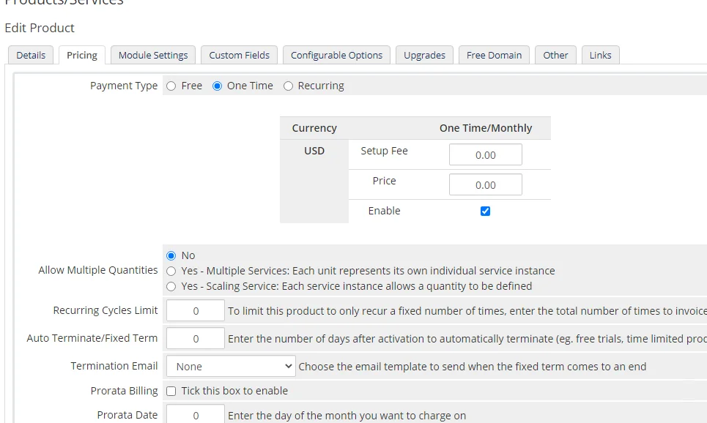The width and height of the screenshot is (707, 423).
Task: Open the Free Domain tab
Action: 494,55
